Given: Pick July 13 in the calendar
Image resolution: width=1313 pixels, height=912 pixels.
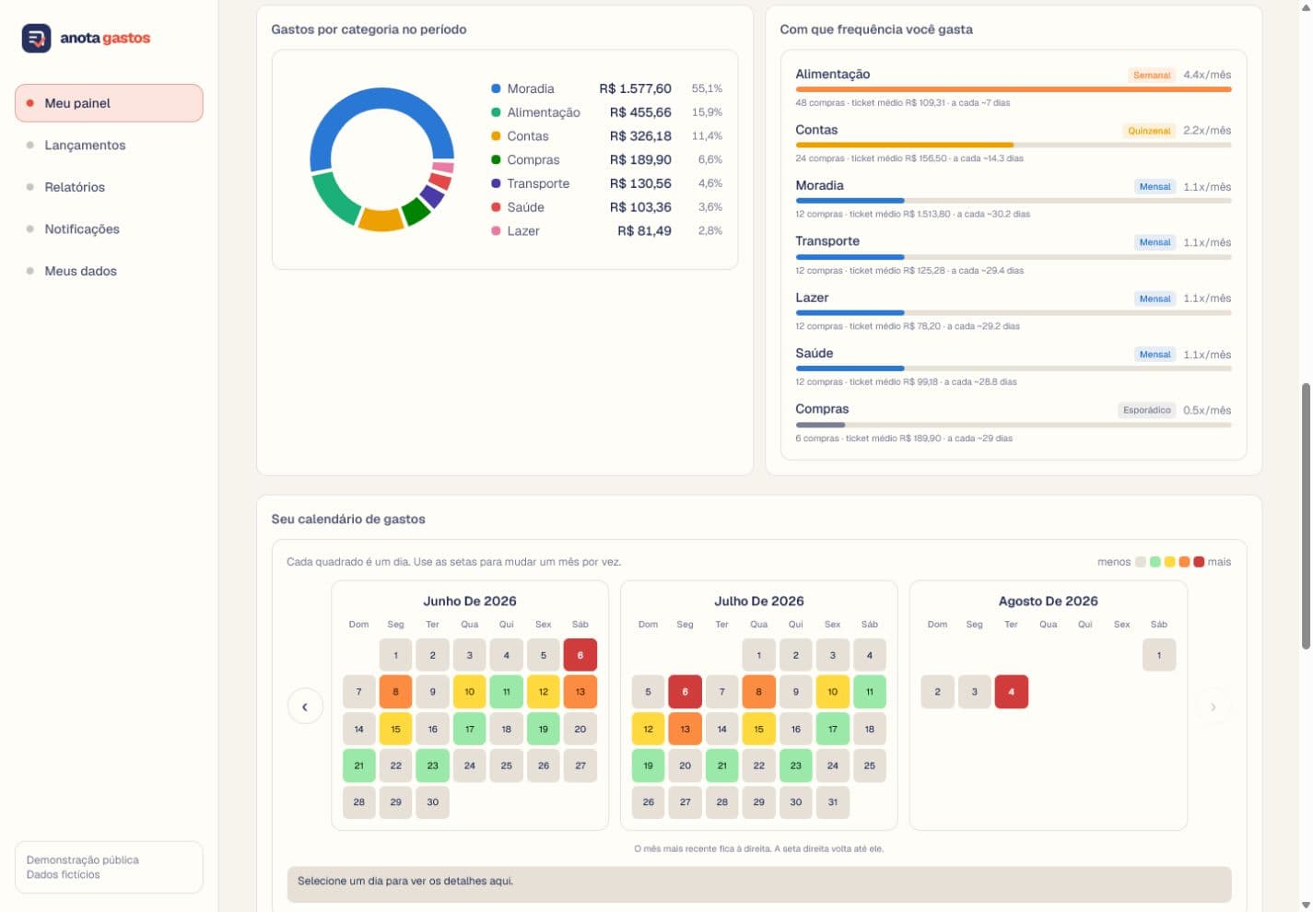Looking at the screenshot, I should pos(686,729).
